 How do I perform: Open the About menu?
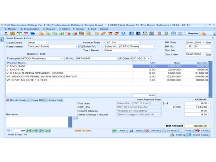point(104,29)
